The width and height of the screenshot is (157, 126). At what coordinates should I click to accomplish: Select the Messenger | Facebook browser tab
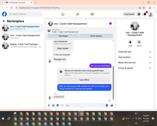pos(19,3)
